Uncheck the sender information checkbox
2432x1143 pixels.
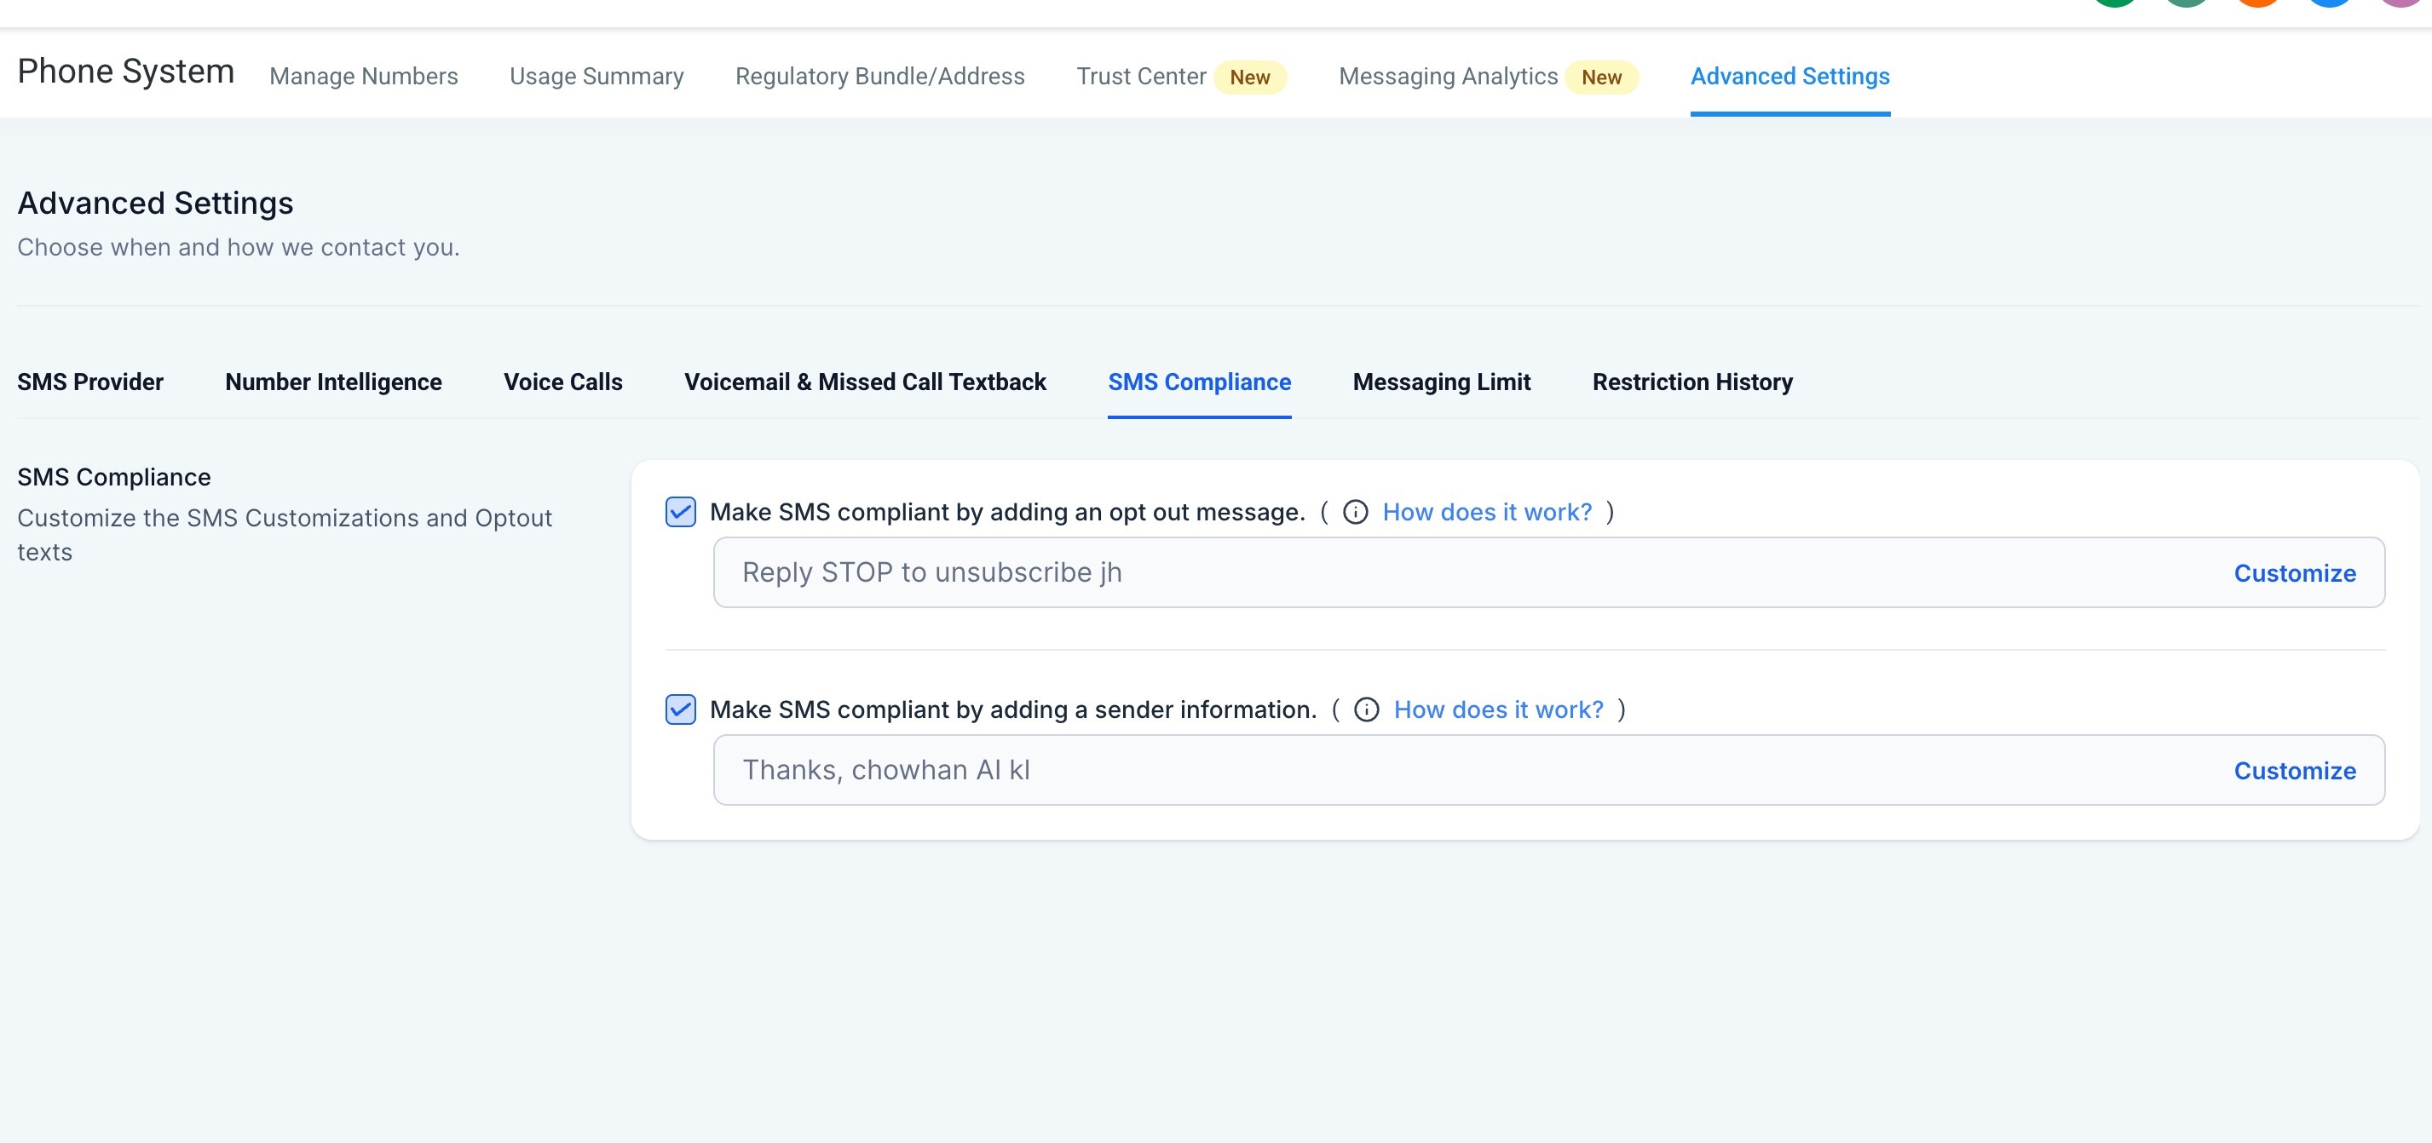coord(680,709)
